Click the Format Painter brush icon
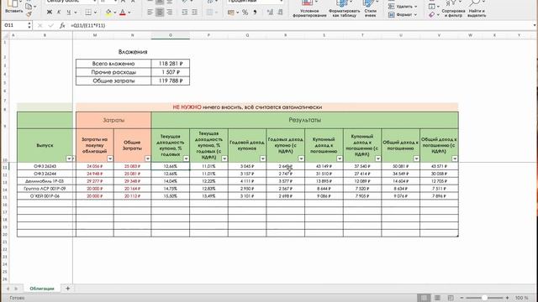The width and height of the screenshot is (538, 302). coord(29,14)
